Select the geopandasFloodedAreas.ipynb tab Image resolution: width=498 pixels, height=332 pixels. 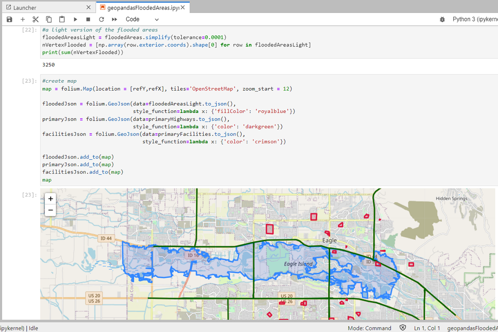pyautogui.click(x=141, y=7)
